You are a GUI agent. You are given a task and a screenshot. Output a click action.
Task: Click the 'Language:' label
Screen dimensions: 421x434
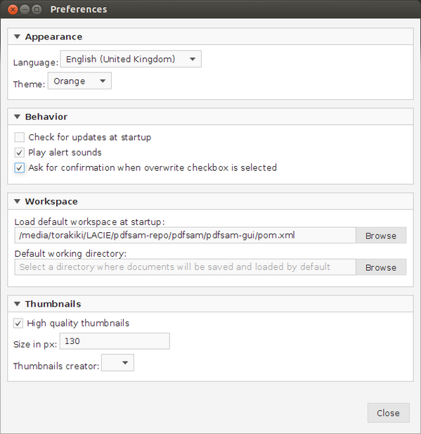[36, 63]
